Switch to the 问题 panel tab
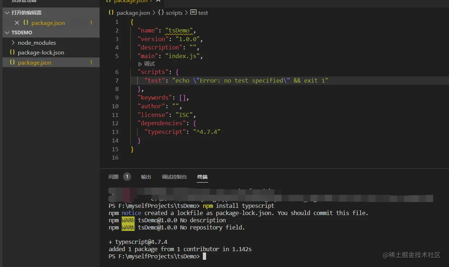This screenshot has height=267, width=449. point(114,177)
